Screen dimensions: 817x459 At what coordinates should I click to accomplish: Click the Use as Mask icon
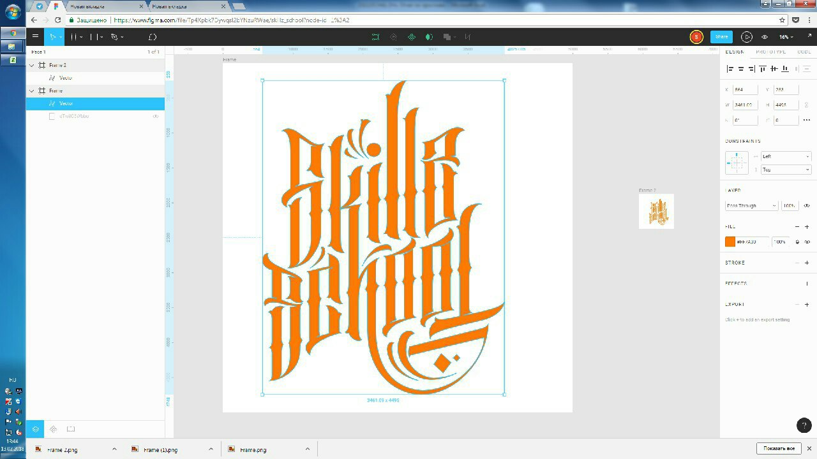tap(429, 37)
